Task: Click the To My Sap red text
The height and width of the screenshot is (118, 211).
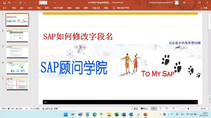Action: tap(158, 74)
